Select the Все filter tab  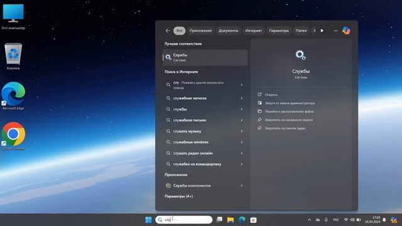click(x=179, y=31)
